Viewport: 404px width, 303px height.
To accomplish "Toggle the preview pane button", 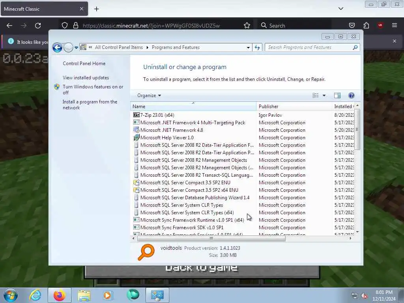I will [x=337, y=95].
